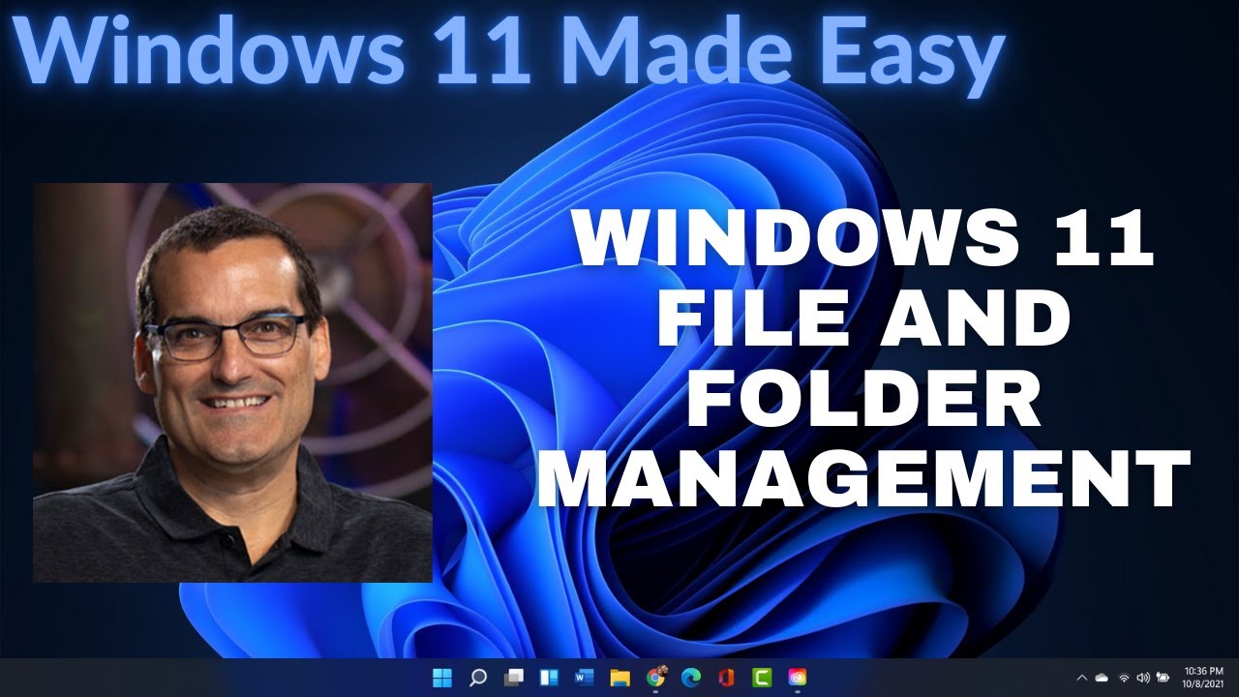
Task: Launch Microsoft Edge from taskbar
Action: coord(691,677)
